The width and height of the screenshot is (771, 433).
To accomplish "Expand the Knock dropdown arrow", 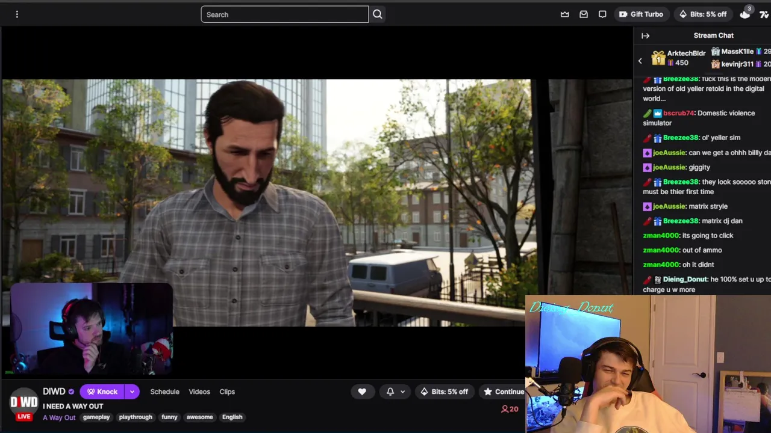I will tap(132, 392).
